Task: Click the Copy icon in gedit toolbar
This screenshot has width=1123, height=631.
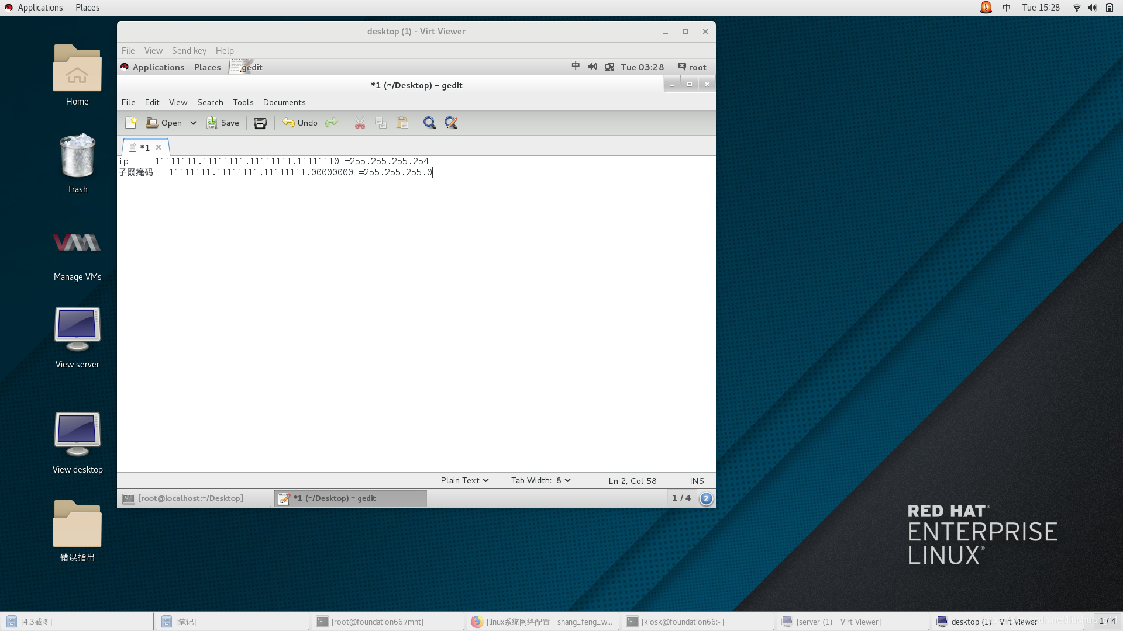Action: [381, 123]
